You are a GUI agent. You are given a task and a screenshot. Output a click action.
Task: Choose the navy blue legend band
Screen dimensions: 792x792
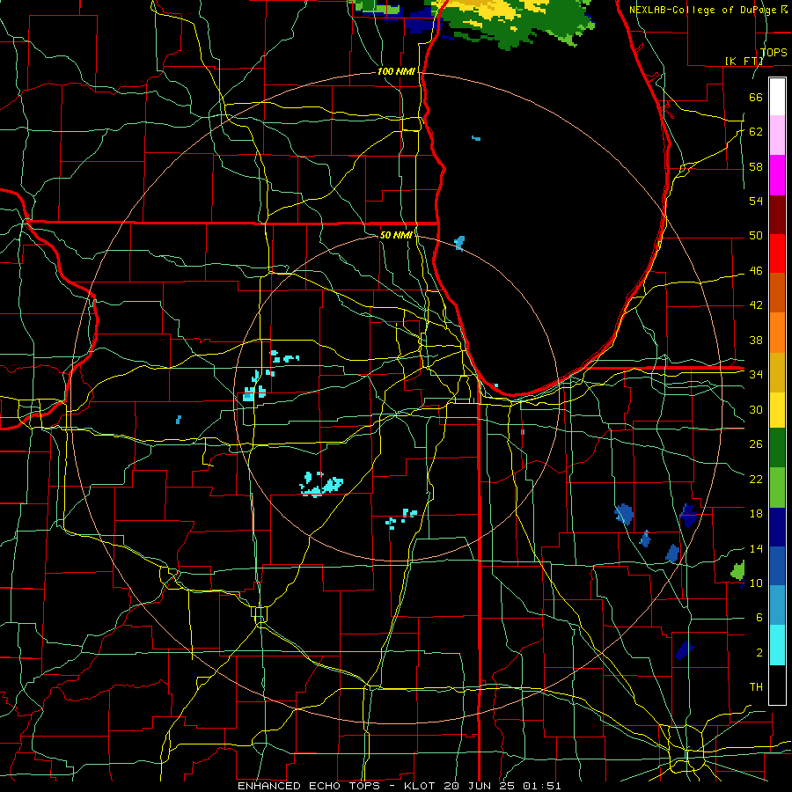coord(777,527)
